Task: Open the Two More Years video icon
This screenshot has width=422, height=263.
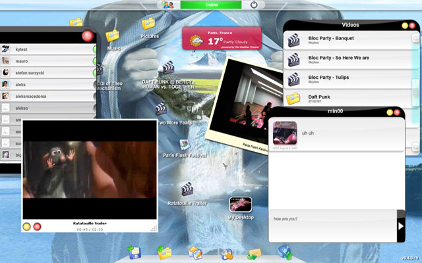Action: [x=161, y=108]
